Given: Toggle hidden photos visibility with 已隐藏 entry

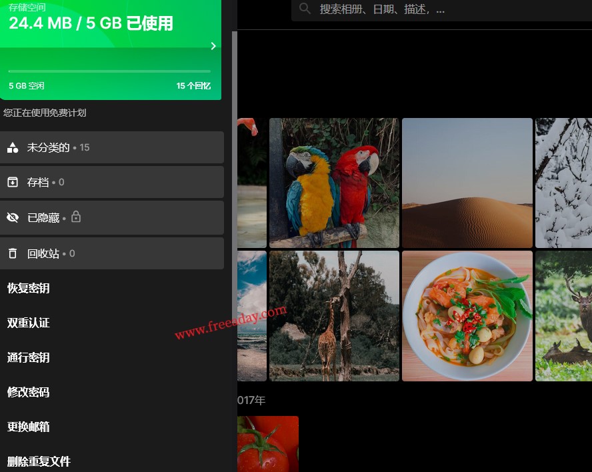Looking at the screenshot, I should pos(40,217).
